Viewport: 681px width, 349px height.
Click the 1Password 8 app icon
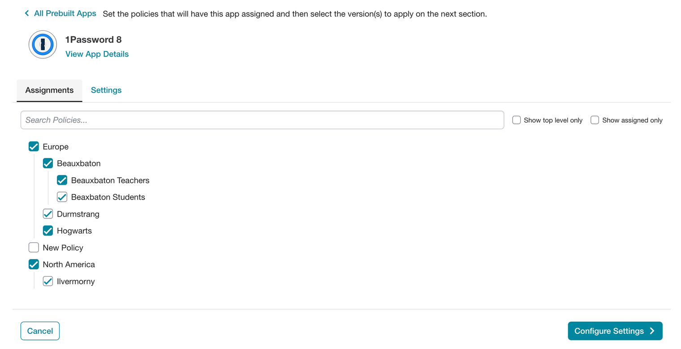(x=43, y=45)
